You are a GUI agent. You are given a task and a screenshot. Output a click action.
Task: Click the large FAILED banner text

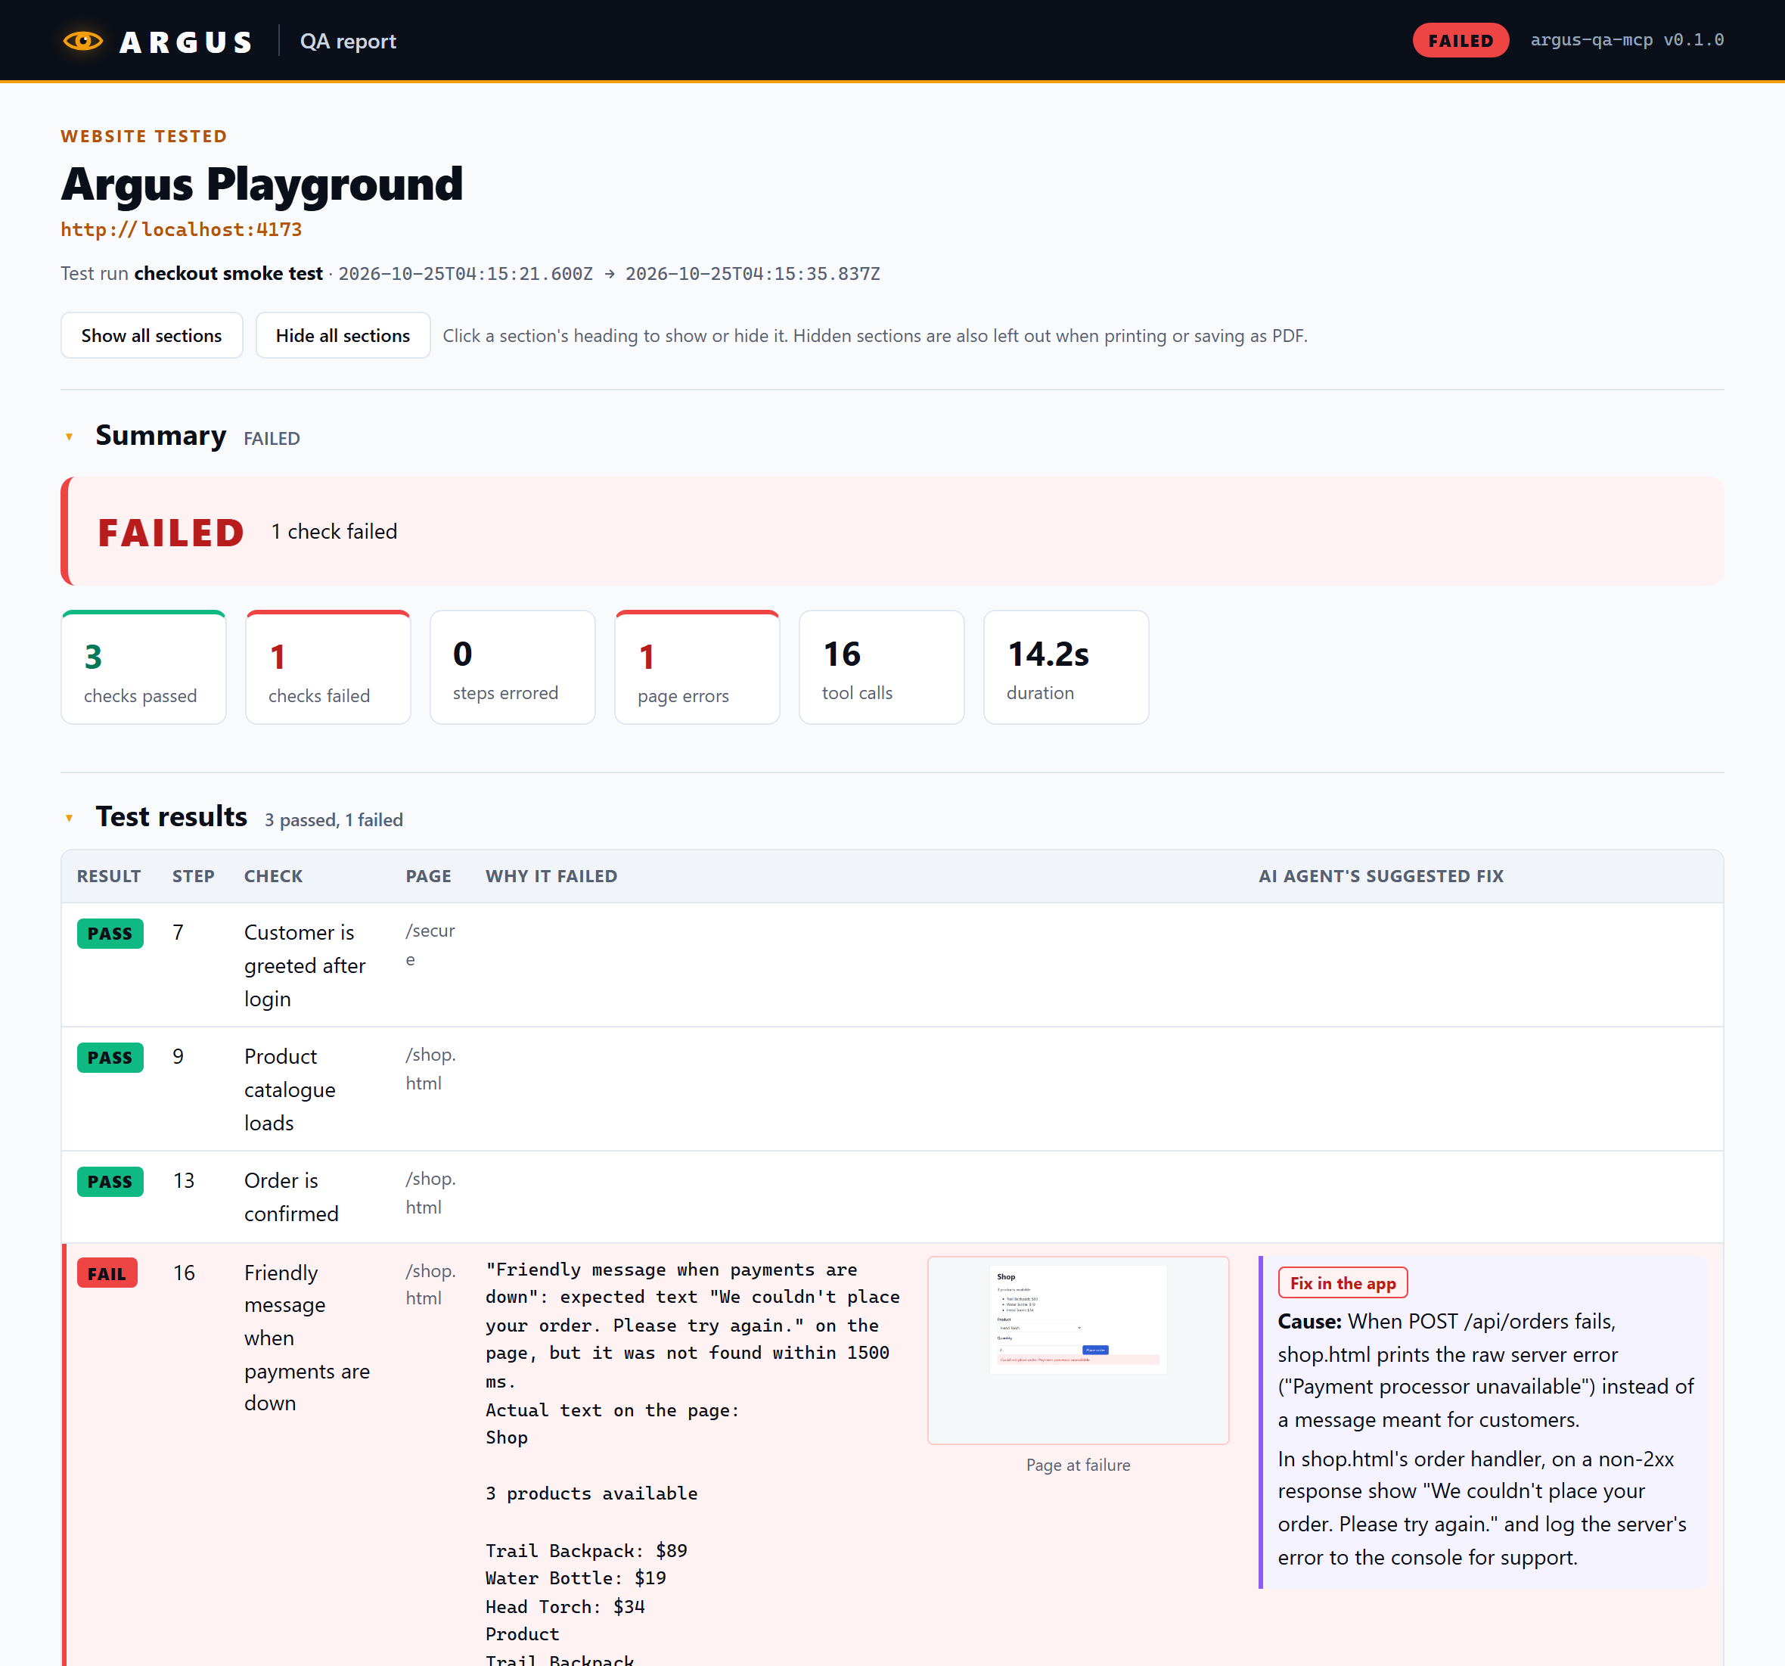click(x=171, y=532)
